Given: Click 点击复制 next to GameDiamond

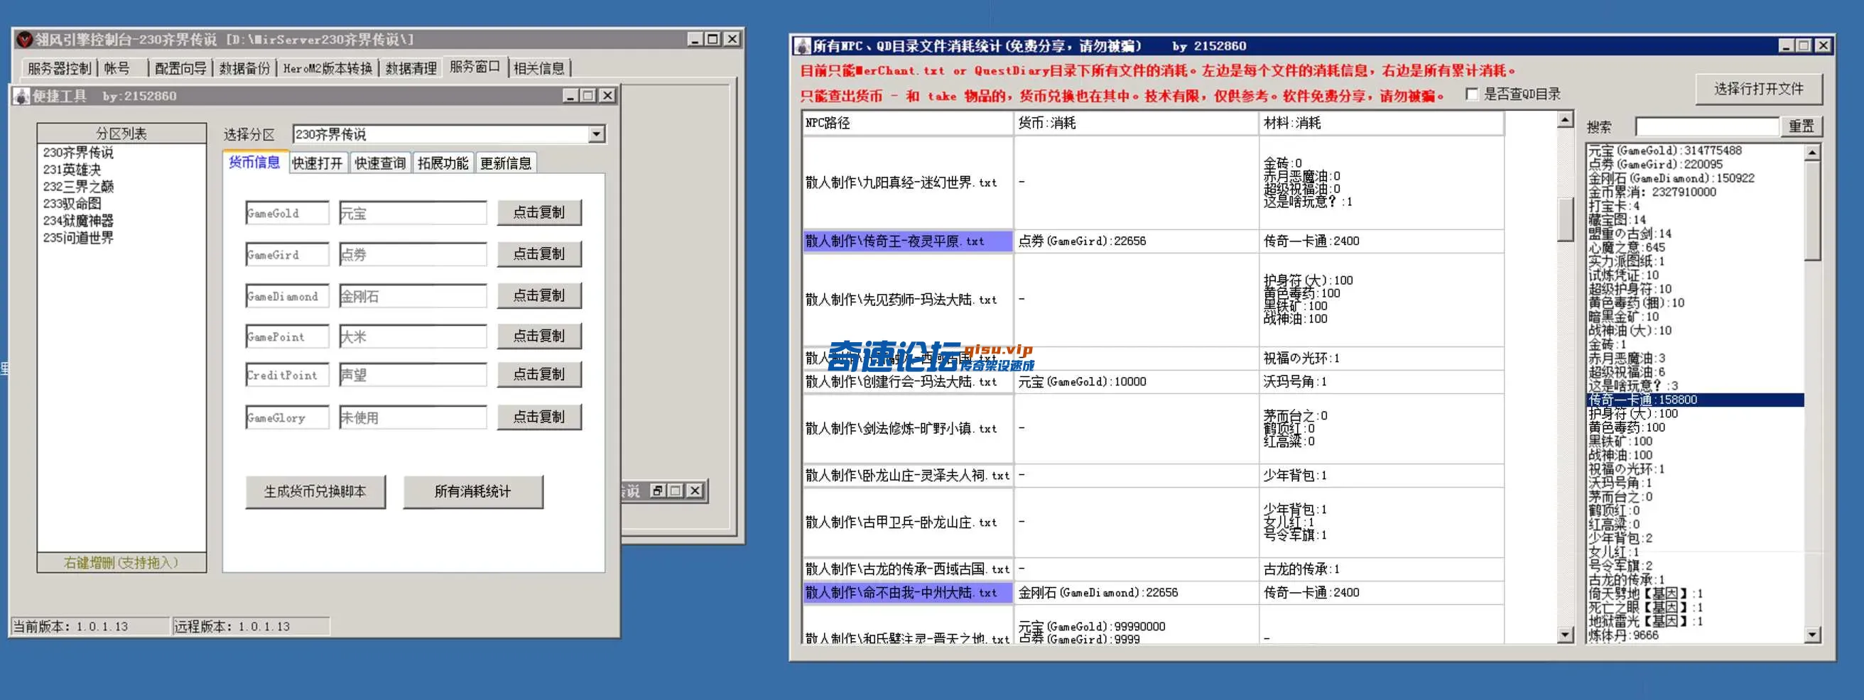Looking at the screenshot, I should tap(539, 295).
